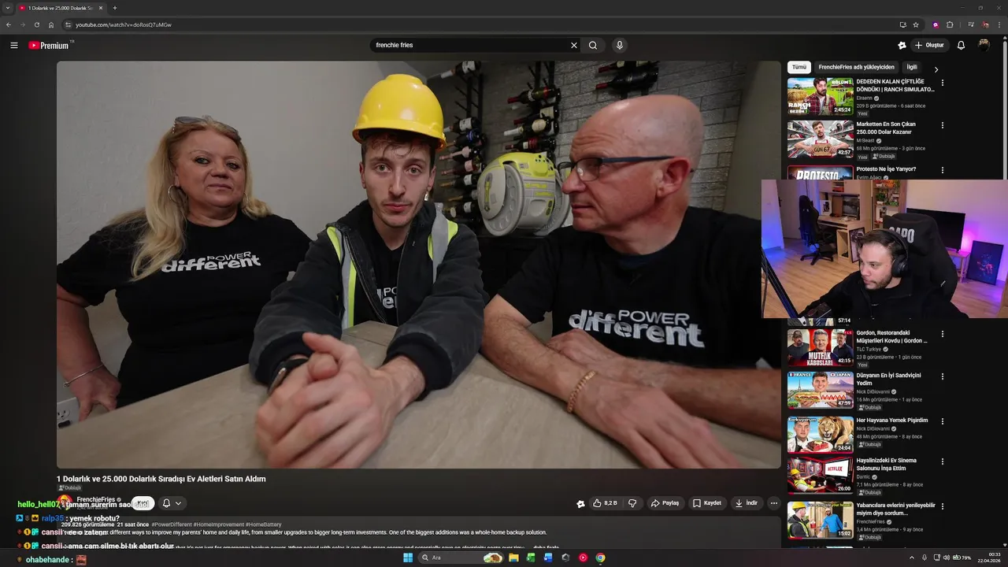Select FrenchieFries adlı yükleyiciden chip
Screen dimensions: 1008x567
[856, 68]
